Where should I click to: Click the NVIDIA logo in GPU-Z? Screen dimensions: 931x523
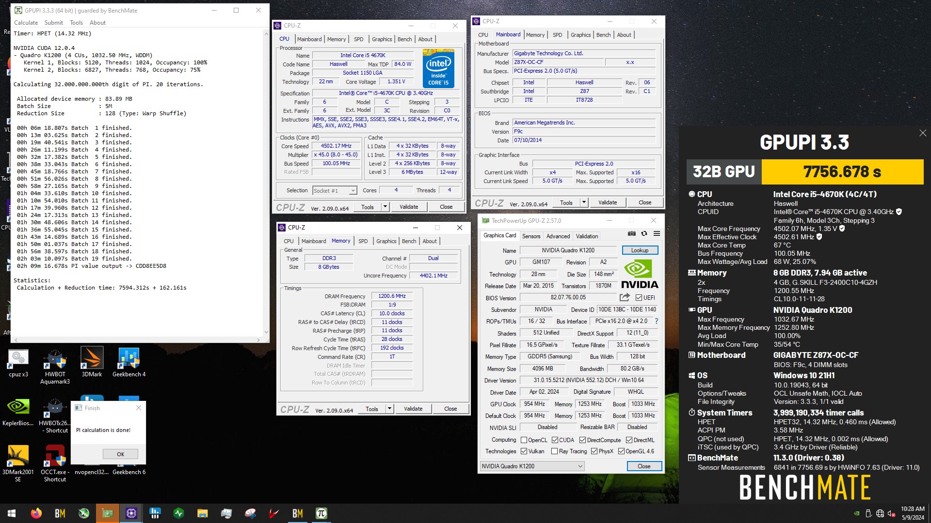tap(640, 274)
